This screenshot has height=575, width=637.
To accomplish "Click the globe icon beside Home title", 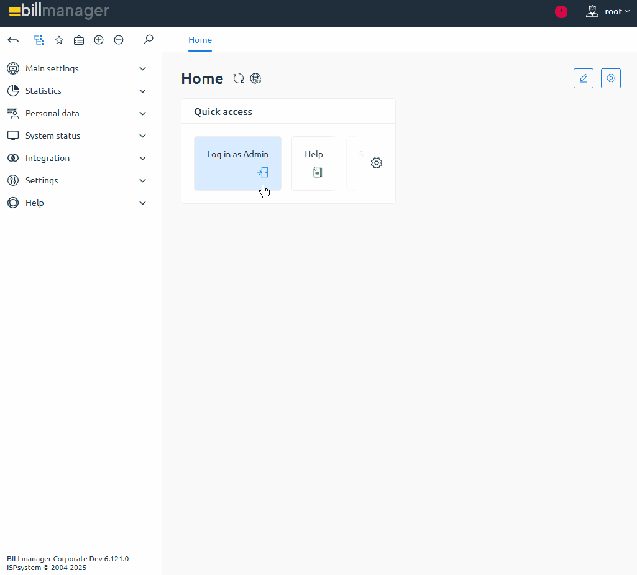I will coord(255,78).
